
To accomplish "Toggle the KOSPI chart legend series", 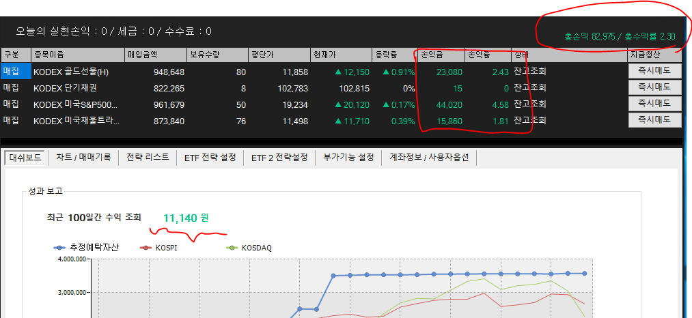I will tap(158, 248).
